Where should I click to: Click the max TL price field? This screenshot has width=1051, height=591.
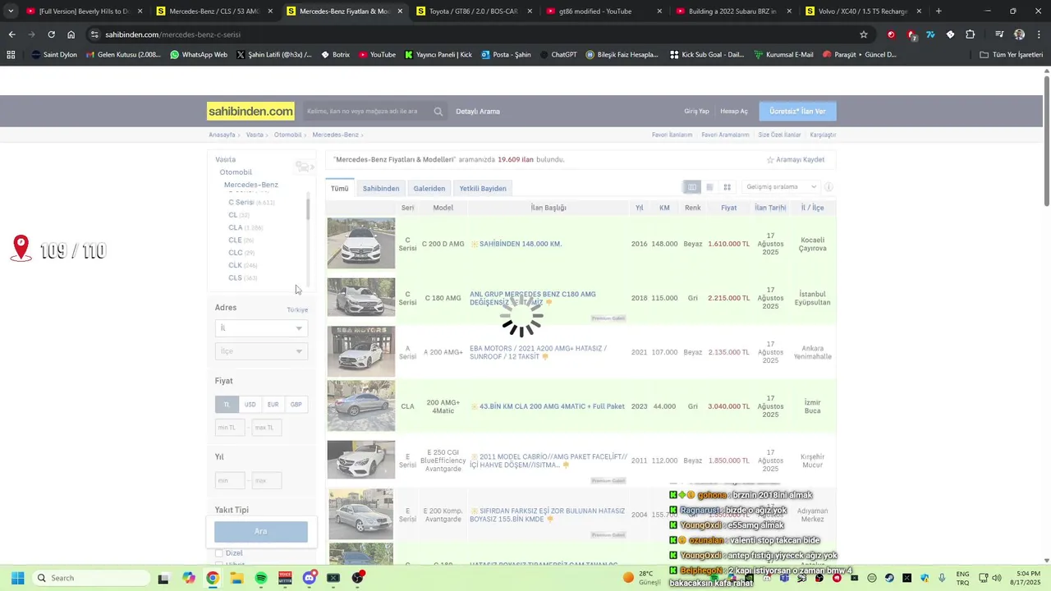[266, 428]
